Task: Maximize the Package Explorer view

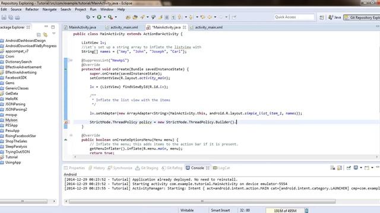Action: coord(53,27)
